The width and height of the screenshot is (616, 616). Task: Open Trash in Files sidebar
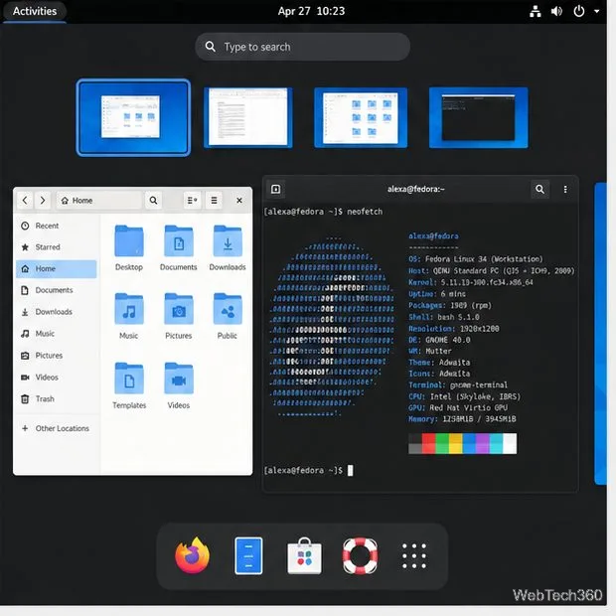[x=57, y=398]
